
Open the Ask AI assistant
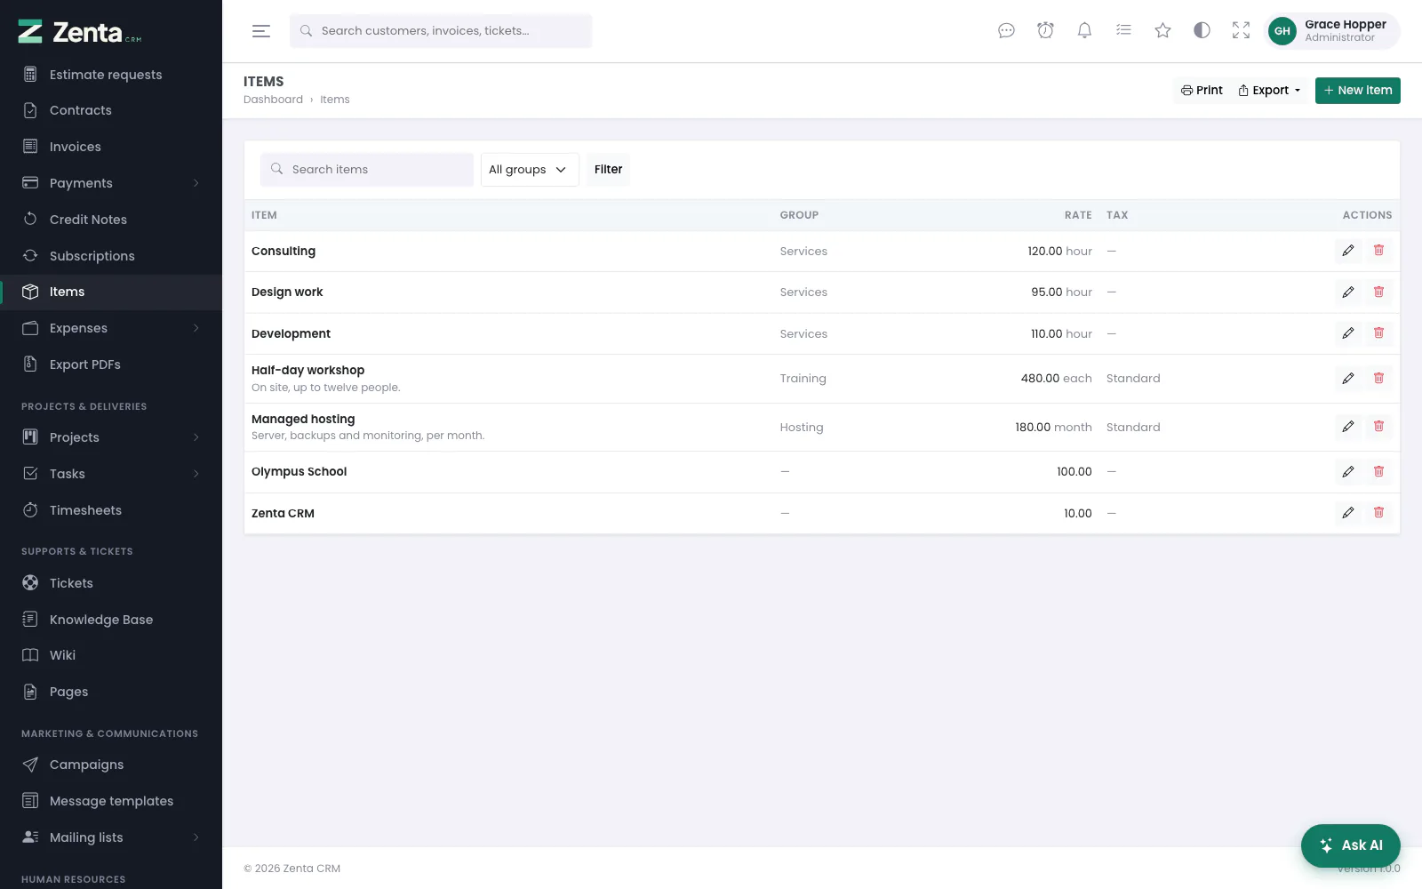tap(1350, 845)
